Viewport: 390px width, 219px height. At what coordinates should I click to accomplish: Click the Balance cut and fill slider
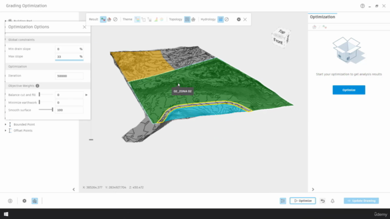[x=46, y=95]
